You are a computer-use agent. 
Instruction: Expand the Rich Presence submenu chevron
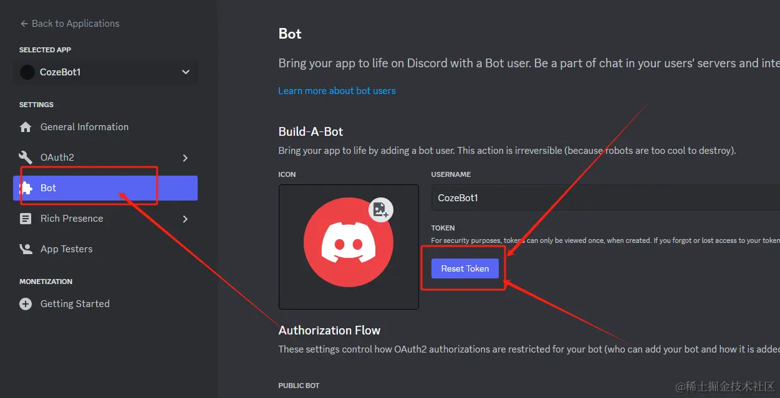(185, 219)
